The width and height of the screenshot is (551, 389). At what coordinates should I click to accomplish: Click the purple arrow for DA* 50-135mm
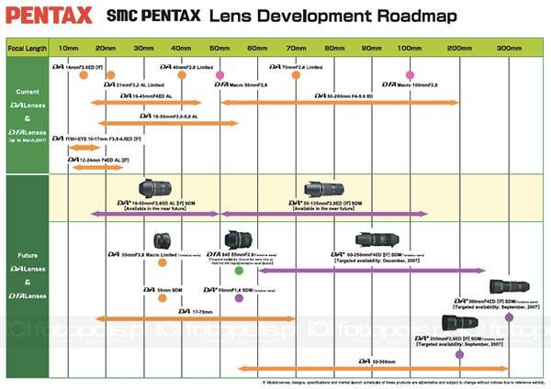[x=324, y=214]
